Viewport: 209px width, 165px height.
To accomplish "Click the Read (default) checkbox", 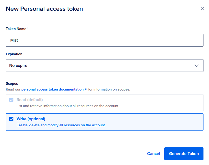I will [11, 100].
